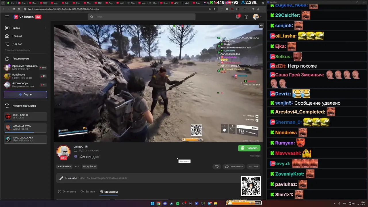Click Саша Грей Змеиныч username in chat
This screenshot has width=368, height=207.
tap(299, 75)
